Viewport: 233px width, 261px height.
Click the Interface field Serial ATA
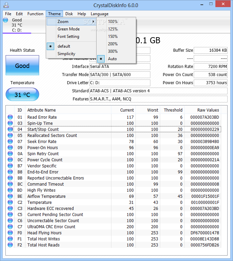tap(120, 67)
